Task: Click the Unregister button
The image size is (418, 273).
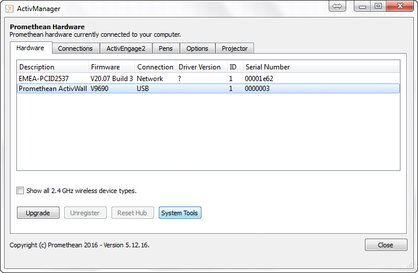Action: tap(85, 213)
